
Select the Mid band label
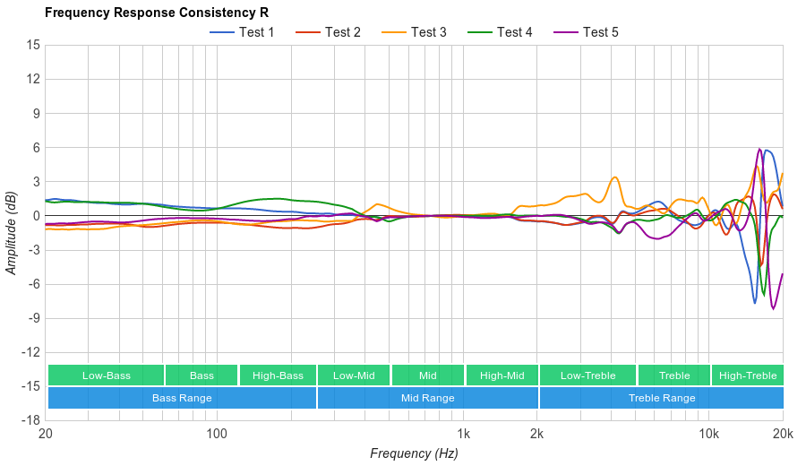428,375
